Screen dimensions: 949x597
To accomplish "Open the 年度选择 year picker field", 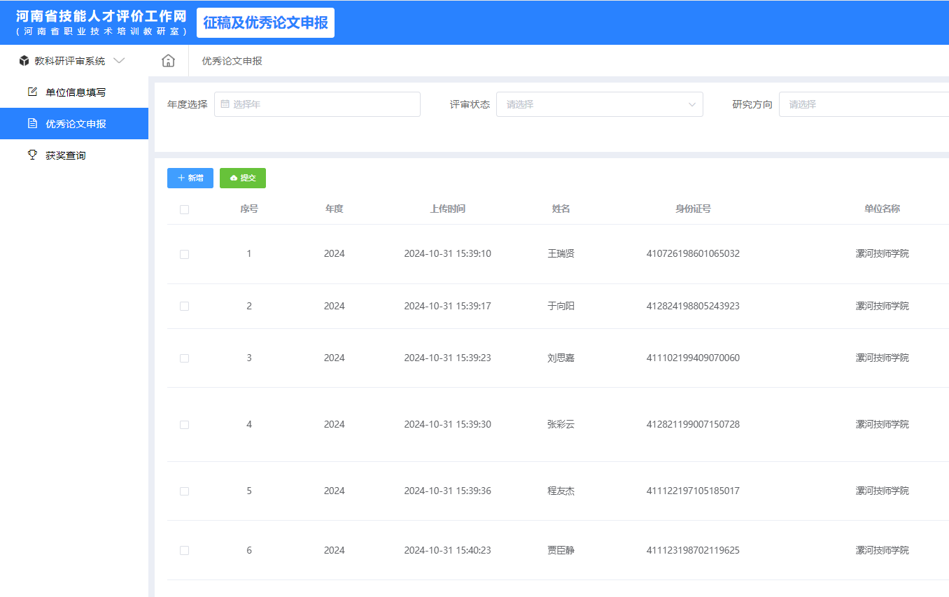I will (317, 104).
